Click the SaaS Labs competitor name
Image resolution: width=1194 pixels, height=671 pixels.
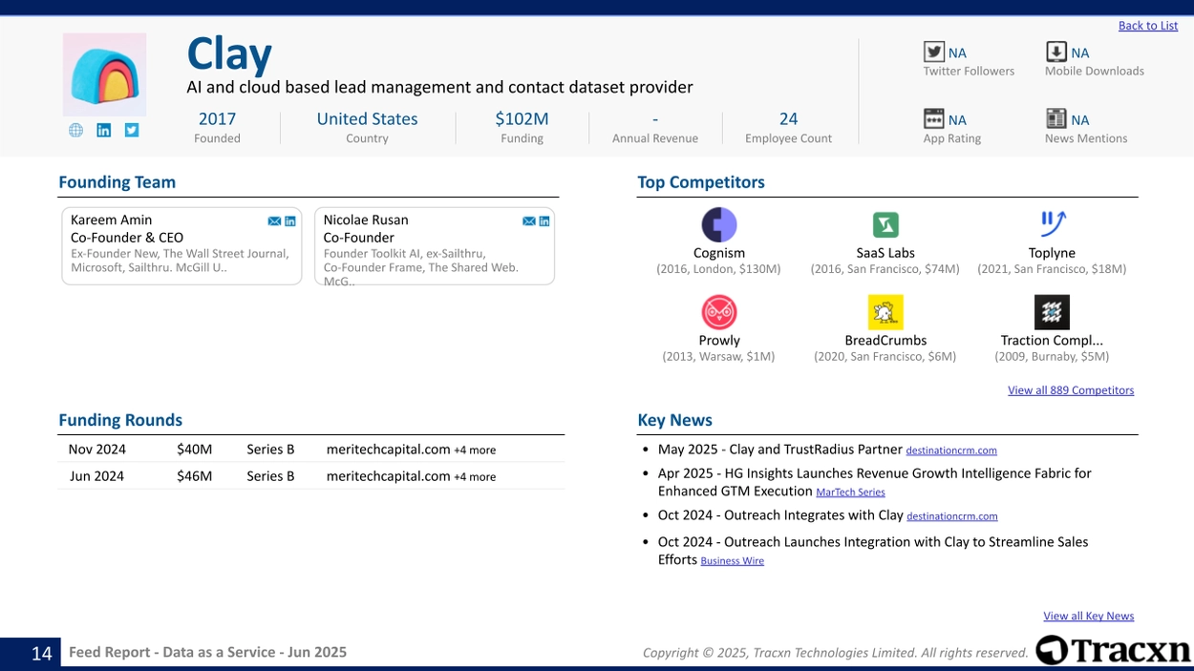[x=885, y=253]
